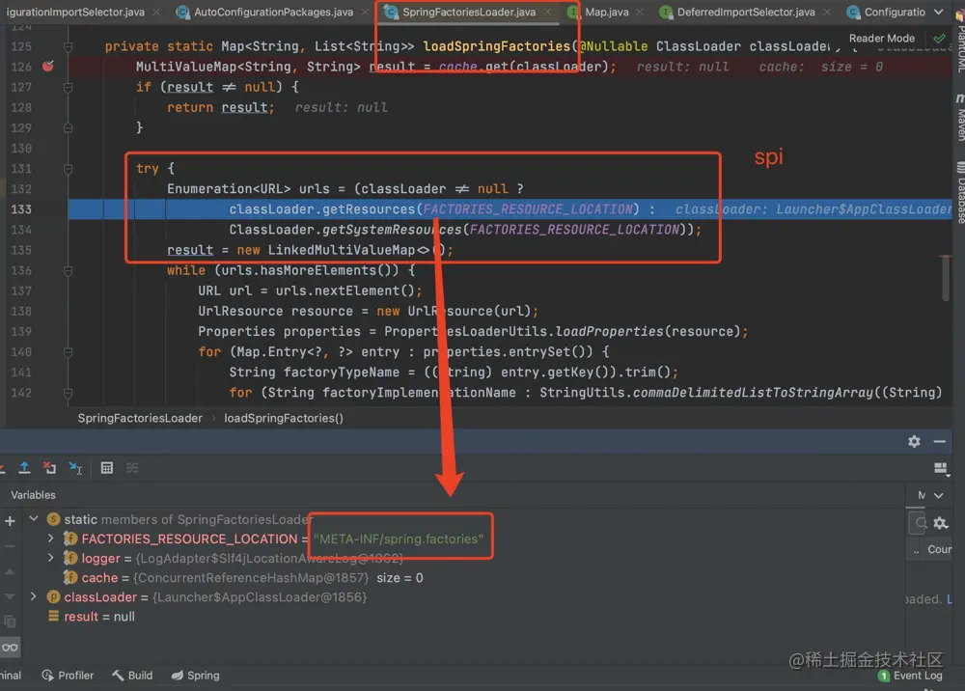This screenshot has width=965, height=691.
Task: Collapse the static members node
Action: point(34,518)
